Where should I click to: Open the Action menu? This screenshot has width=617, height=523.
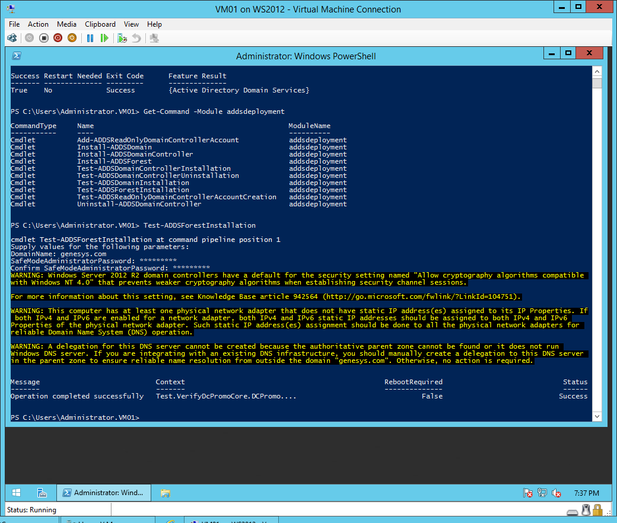[38, 24]
